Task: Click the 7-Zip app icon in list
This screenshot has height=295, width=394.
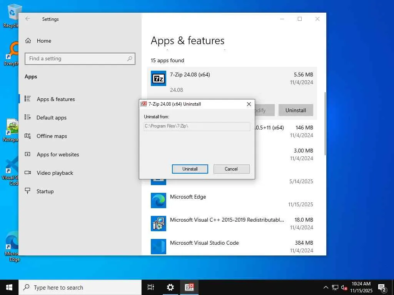Action: [x=158, y=78]
